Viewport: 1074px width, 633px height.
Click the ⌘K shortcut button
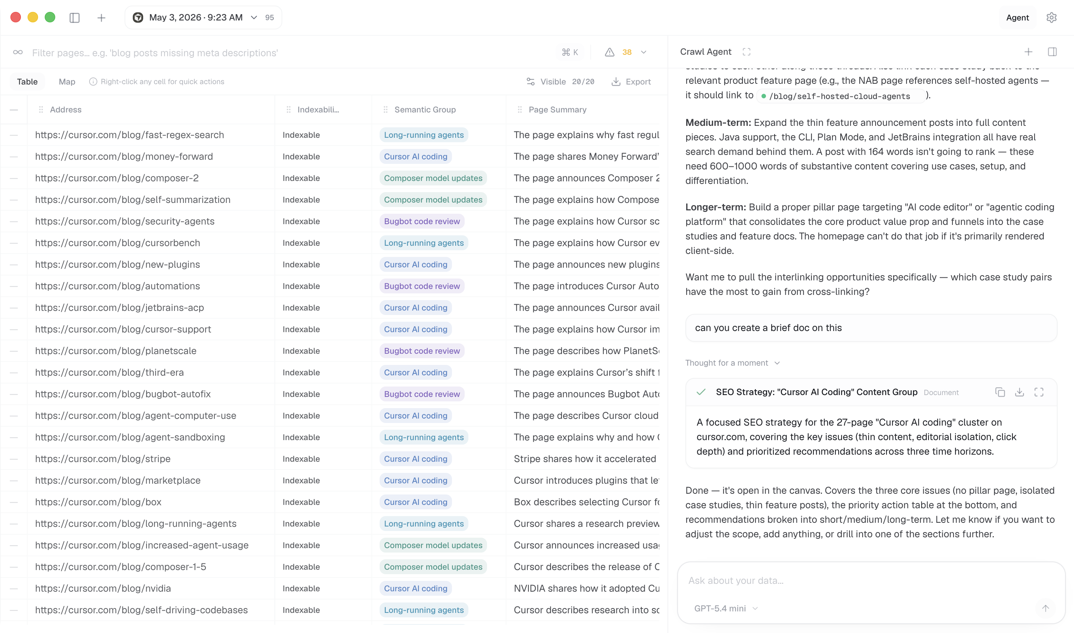click(570, 52)
